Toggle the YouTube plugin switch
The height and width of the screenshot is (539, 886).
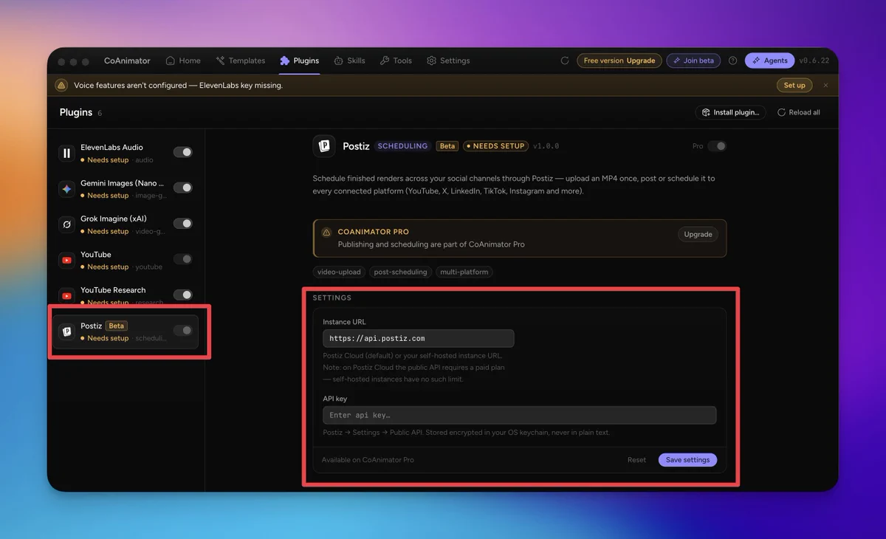coord(182,259)
